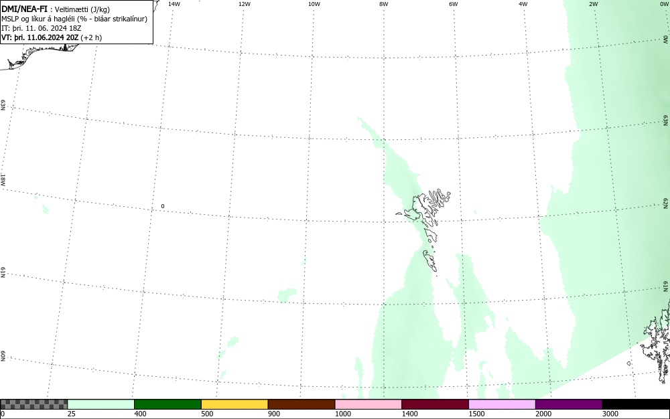Click the '2W' longitude label

593,4
